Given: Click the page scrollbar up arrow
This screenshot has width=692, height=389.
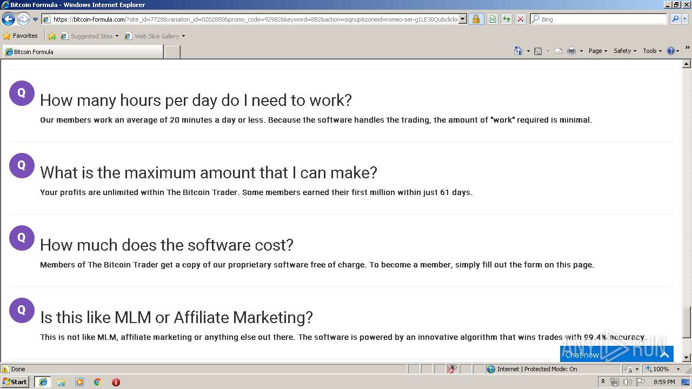Looking at the screenshot, I should tap(687, 64).
